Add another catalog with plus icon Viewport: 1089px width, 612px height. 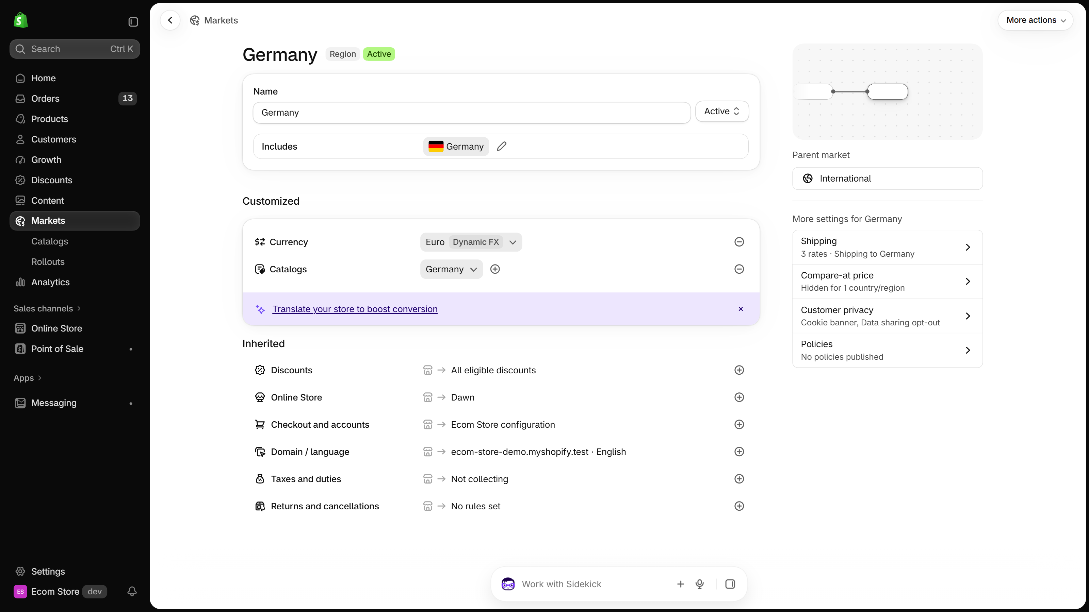(495, 269)
